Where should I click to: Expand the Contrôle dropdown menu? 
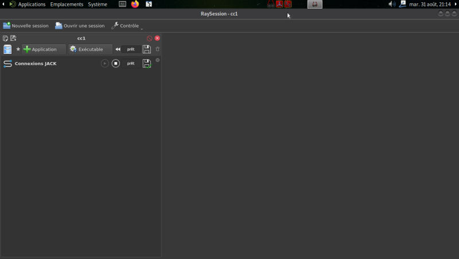tap(127, 26)
